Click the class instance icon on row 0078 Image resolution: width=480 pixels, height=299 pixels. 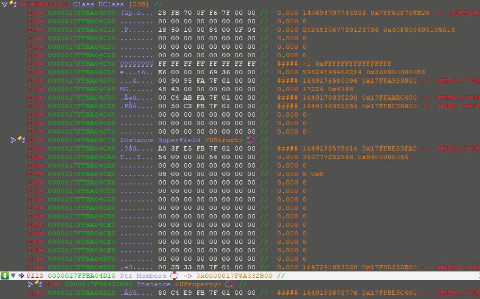point(21,140)
